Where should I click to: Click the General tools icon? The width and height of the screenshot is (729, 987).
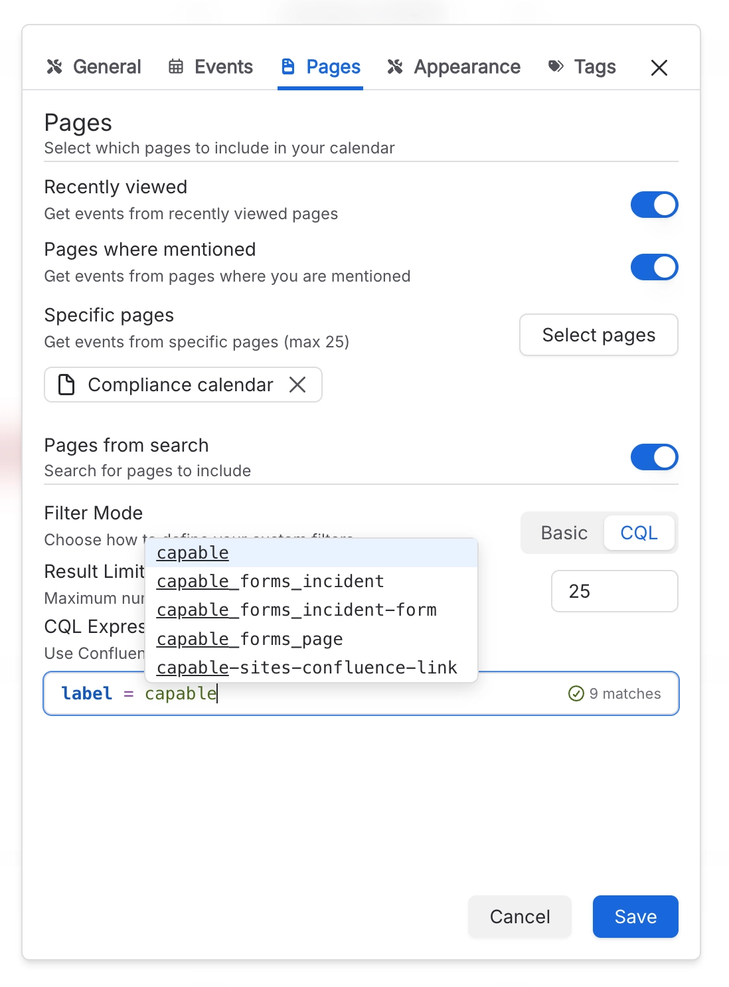tap(54, 66)
